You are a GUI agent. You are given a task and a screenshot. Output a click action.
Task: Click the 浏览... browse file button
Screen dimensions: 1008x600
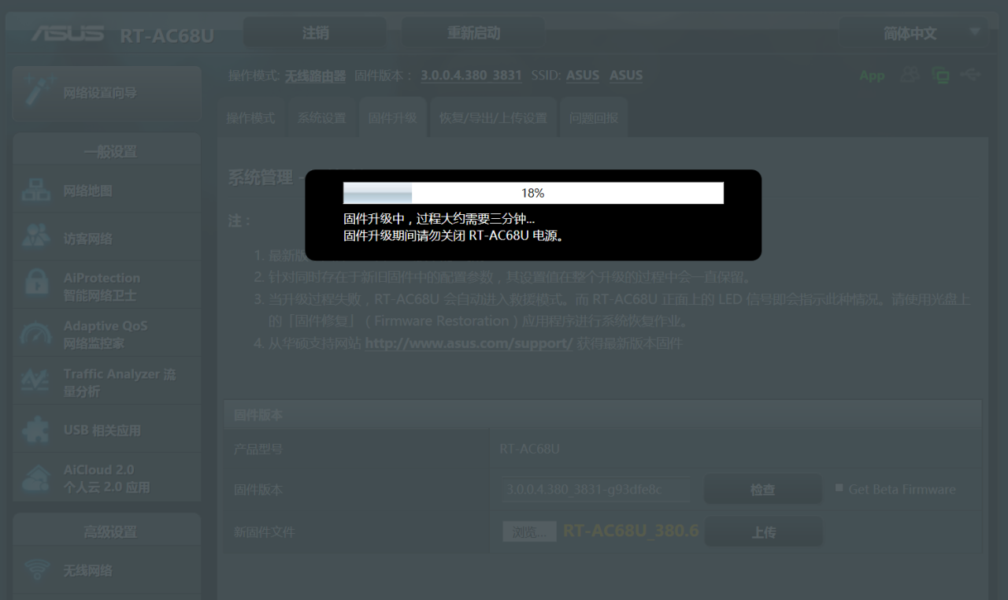(x=529, y=531)
